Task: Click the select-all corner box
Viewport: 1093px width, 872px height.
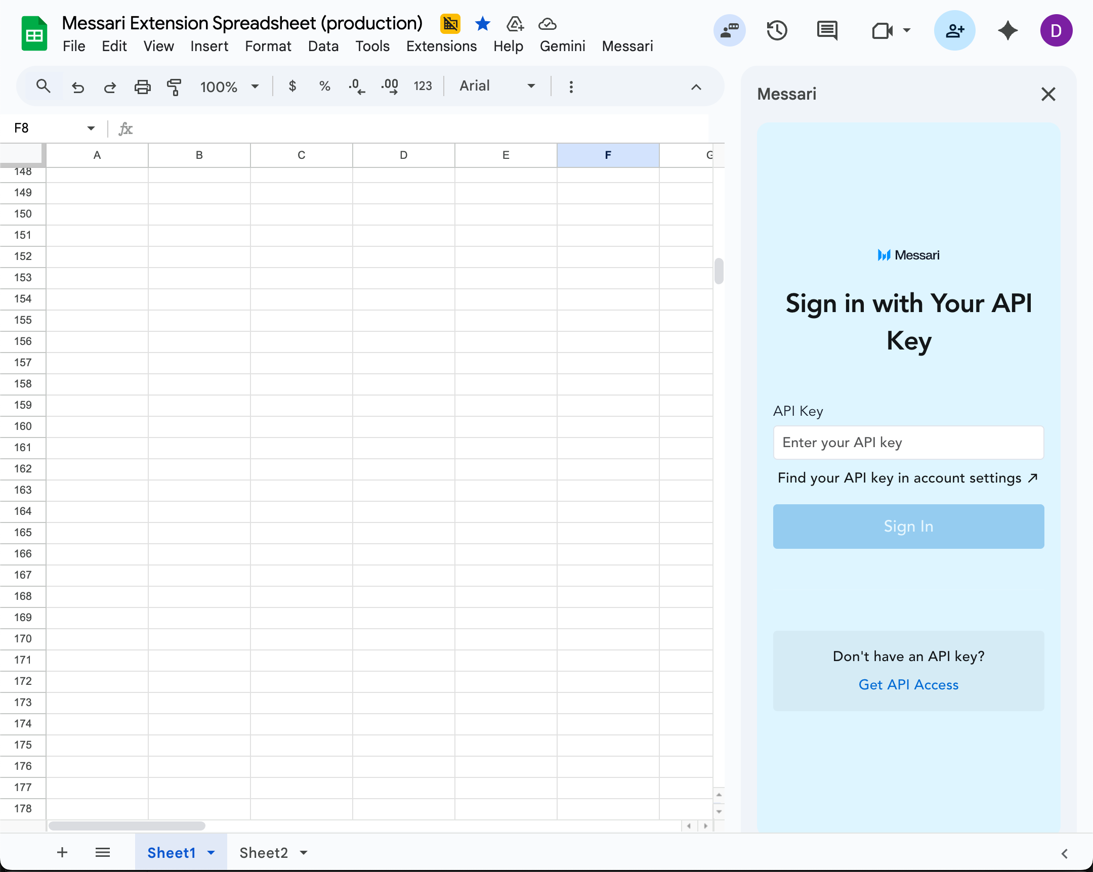Action: click(22, 155)
